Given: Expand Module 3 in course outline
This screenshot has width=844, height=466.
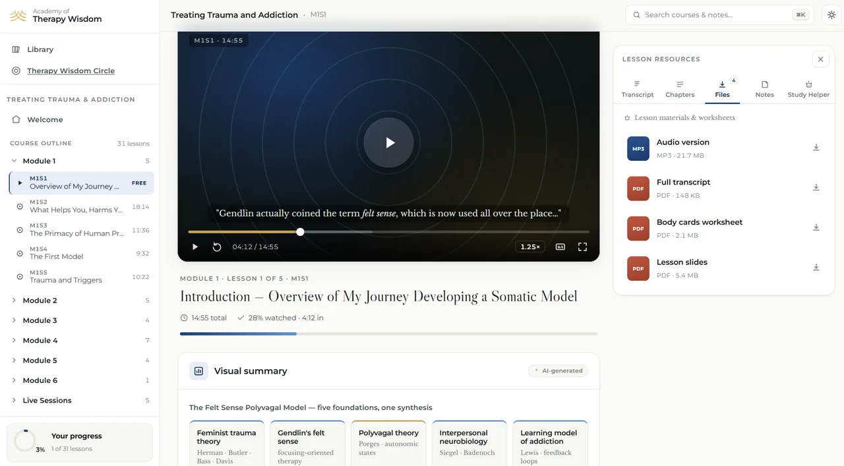Looking at the screenshot, I should 79,320.
